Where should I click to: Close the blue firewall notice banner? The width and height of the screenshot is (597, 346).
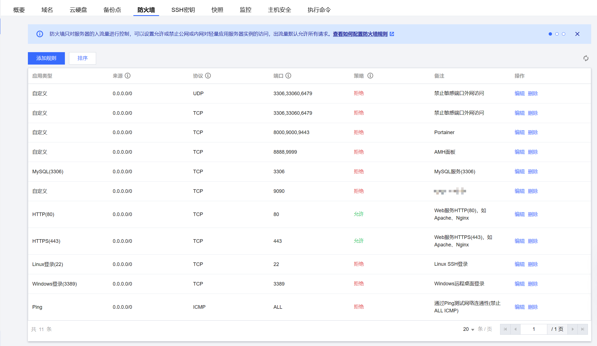click(577, 34)
